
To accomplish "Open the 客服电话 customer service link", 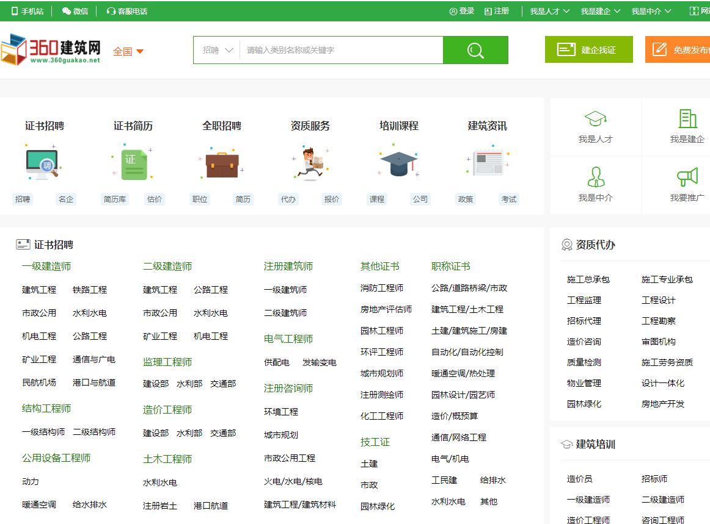I will pyautogui.click(x=127, y=12).
